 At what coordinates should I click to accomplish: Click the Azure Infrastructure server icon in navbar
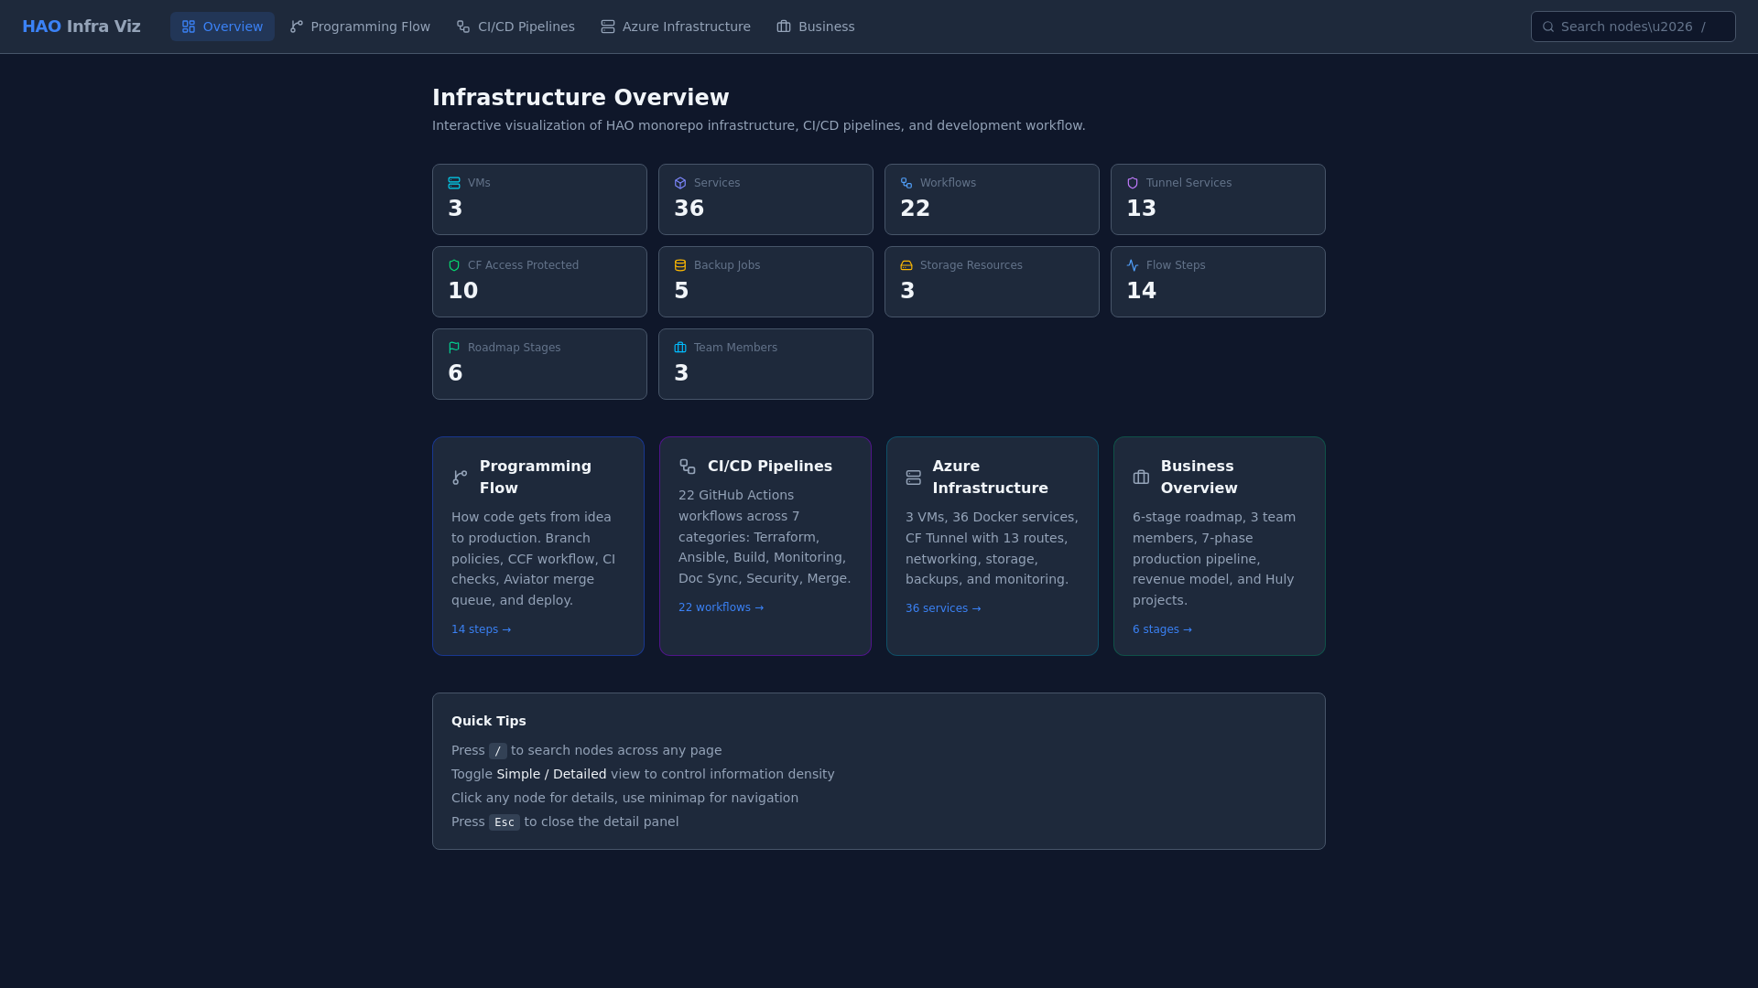click(x=608, y=27)
